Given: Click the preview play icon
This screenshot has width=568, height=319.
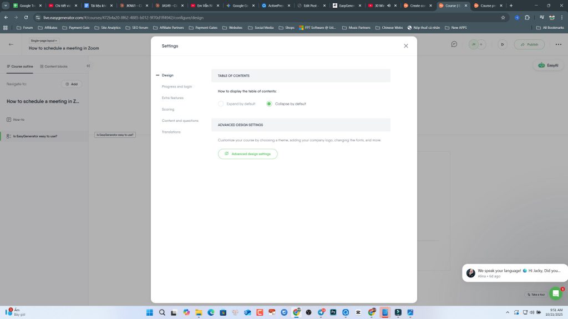Looking at the screenshot, I should coord(502,44).
